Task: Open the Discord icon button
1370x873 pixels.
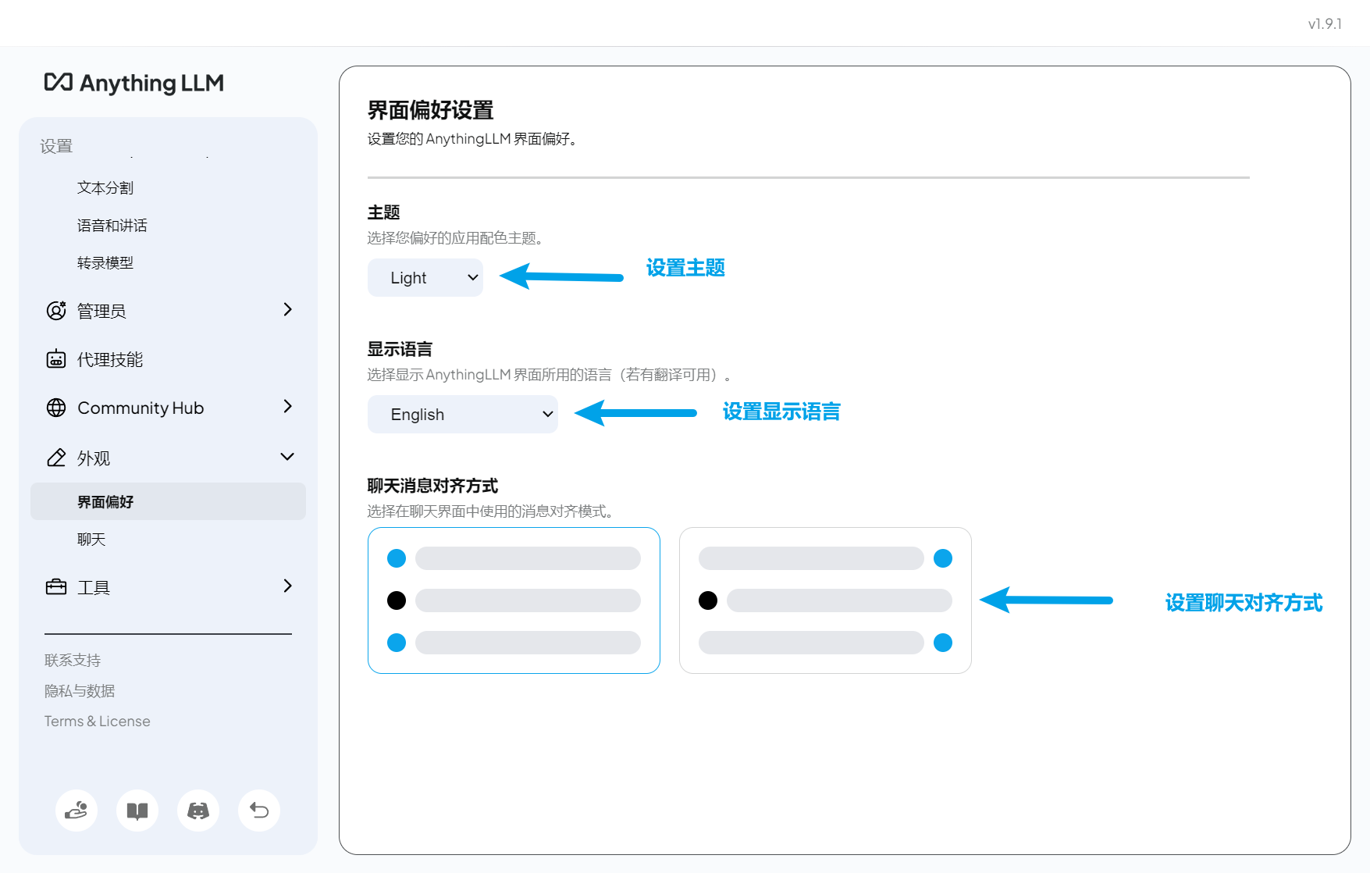Action: [x=198, y=811]
